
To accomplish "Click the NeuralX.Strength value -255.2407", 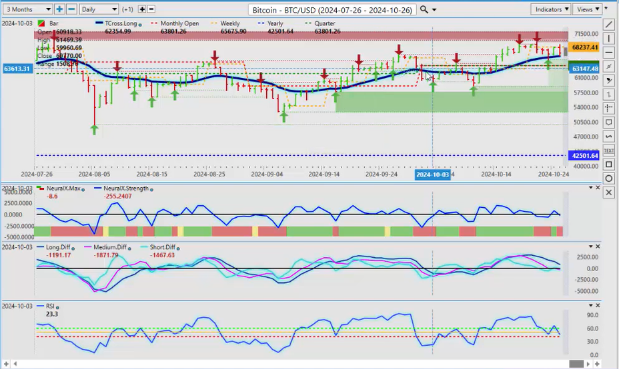I will point(117,196).
